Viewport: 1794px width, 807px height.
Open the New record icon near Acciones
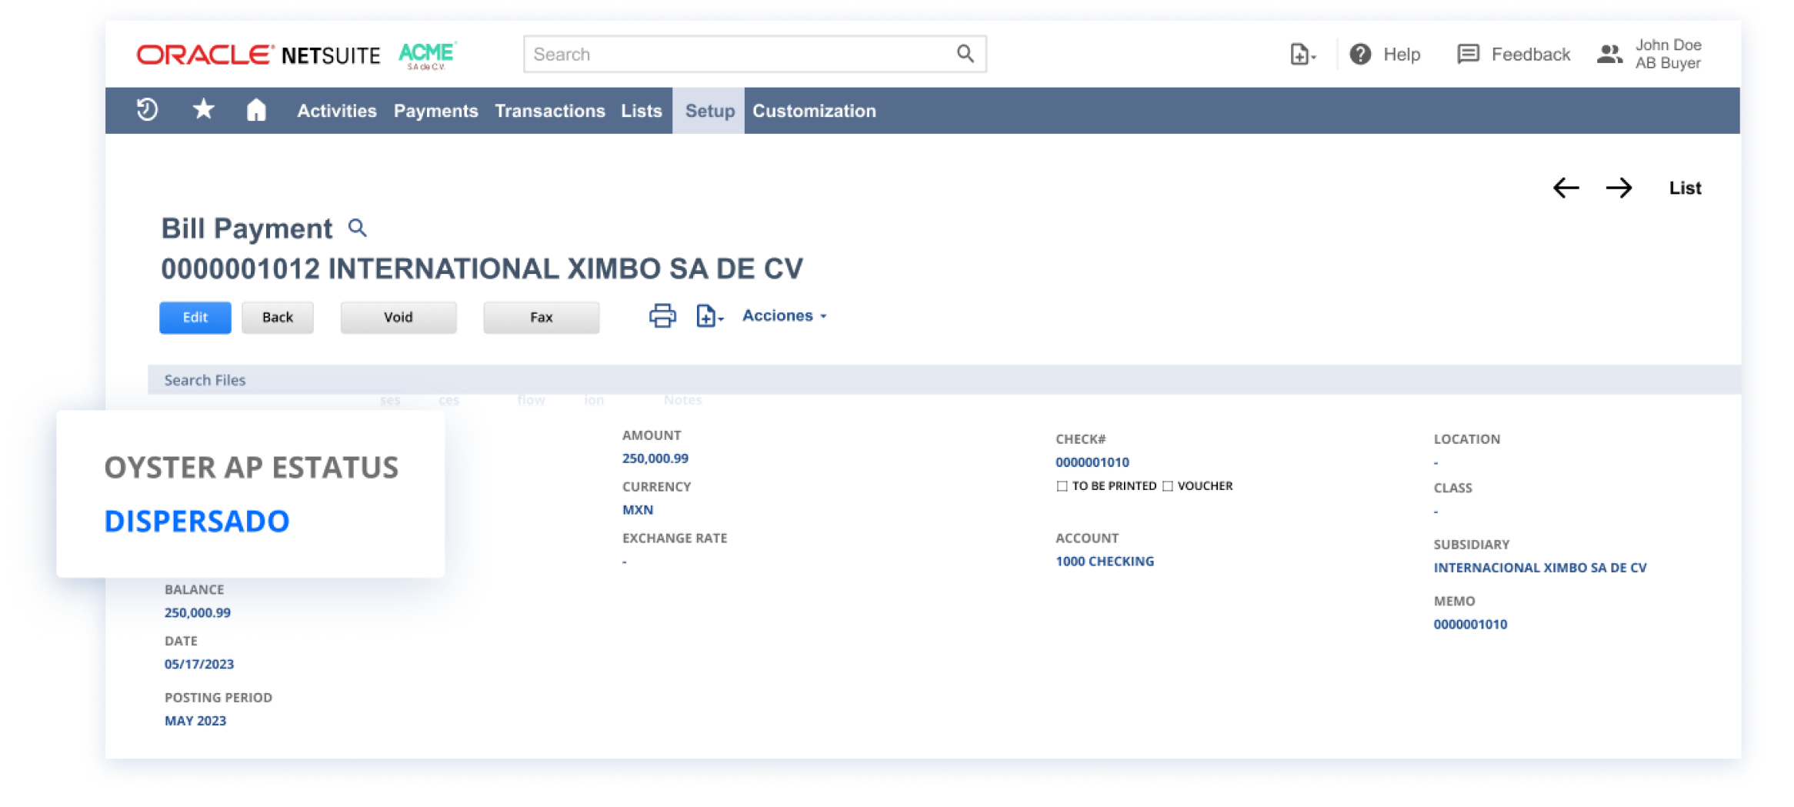click(706, 316)
